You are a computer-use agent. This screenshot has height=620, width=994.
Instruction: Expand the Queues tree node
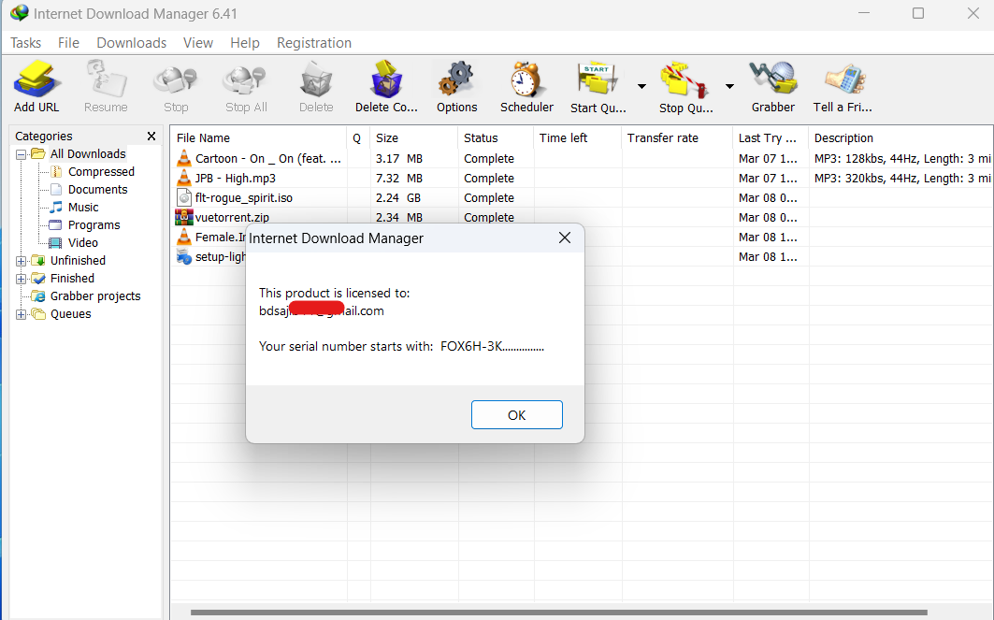21,314
